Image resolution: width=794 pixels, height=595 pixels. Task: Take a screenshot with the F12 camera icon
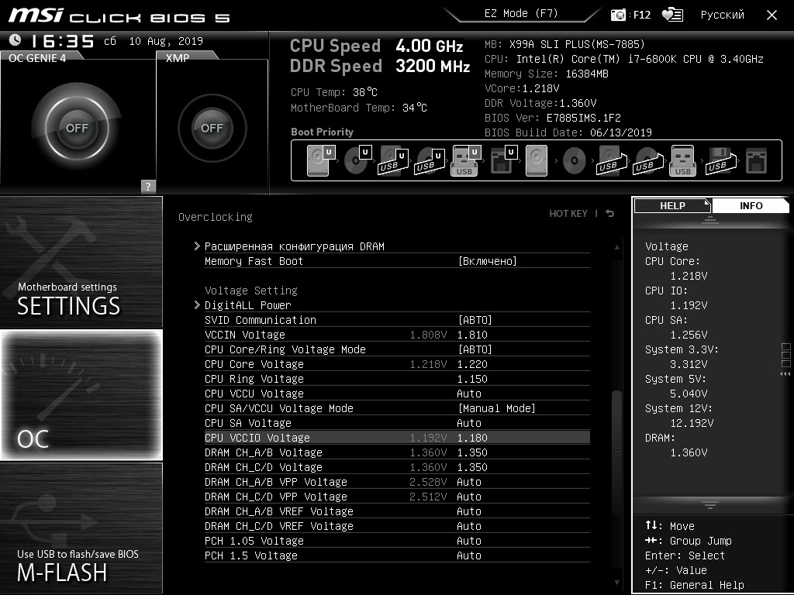[x=618, y=15]
